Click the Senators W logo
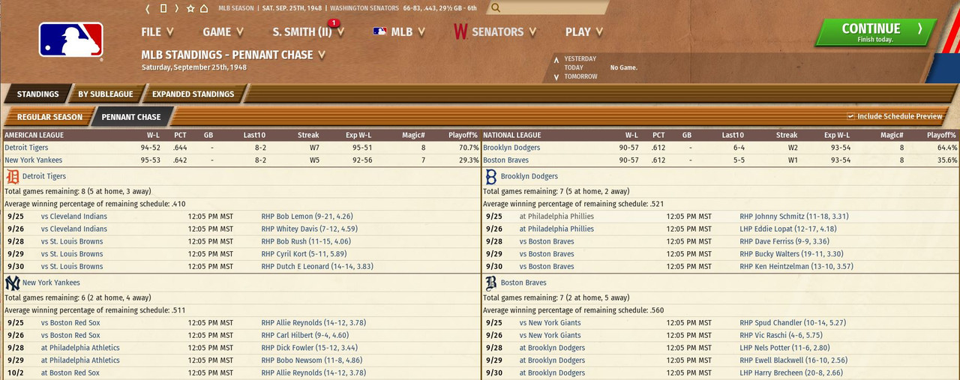960x380 pixels. pyautogui.click(x=460, y=32)
